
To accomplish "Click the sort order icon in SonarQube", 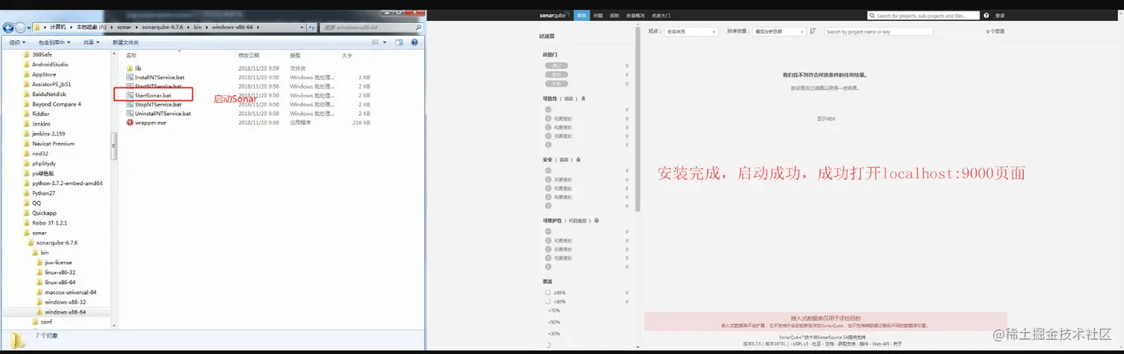I will click(x=813, y=31).
